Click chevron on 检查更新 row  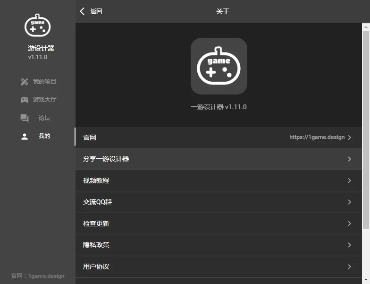(349, 224)
